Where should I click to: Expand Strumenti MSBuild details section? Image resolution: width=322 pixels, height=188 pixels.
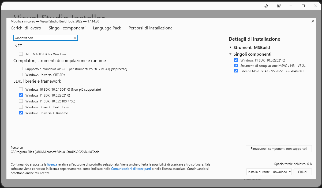(x=231, y=48)
